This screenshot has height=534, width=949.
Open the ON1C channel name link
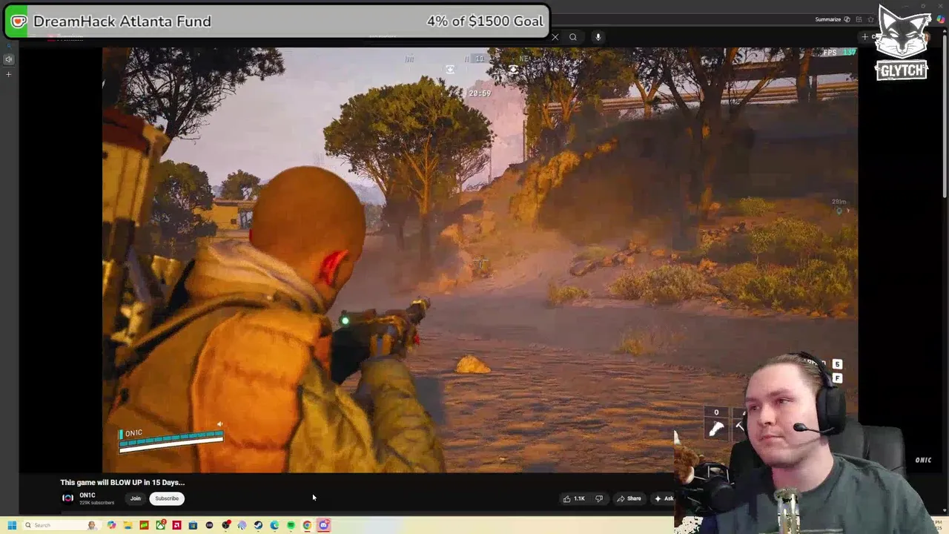87,495
